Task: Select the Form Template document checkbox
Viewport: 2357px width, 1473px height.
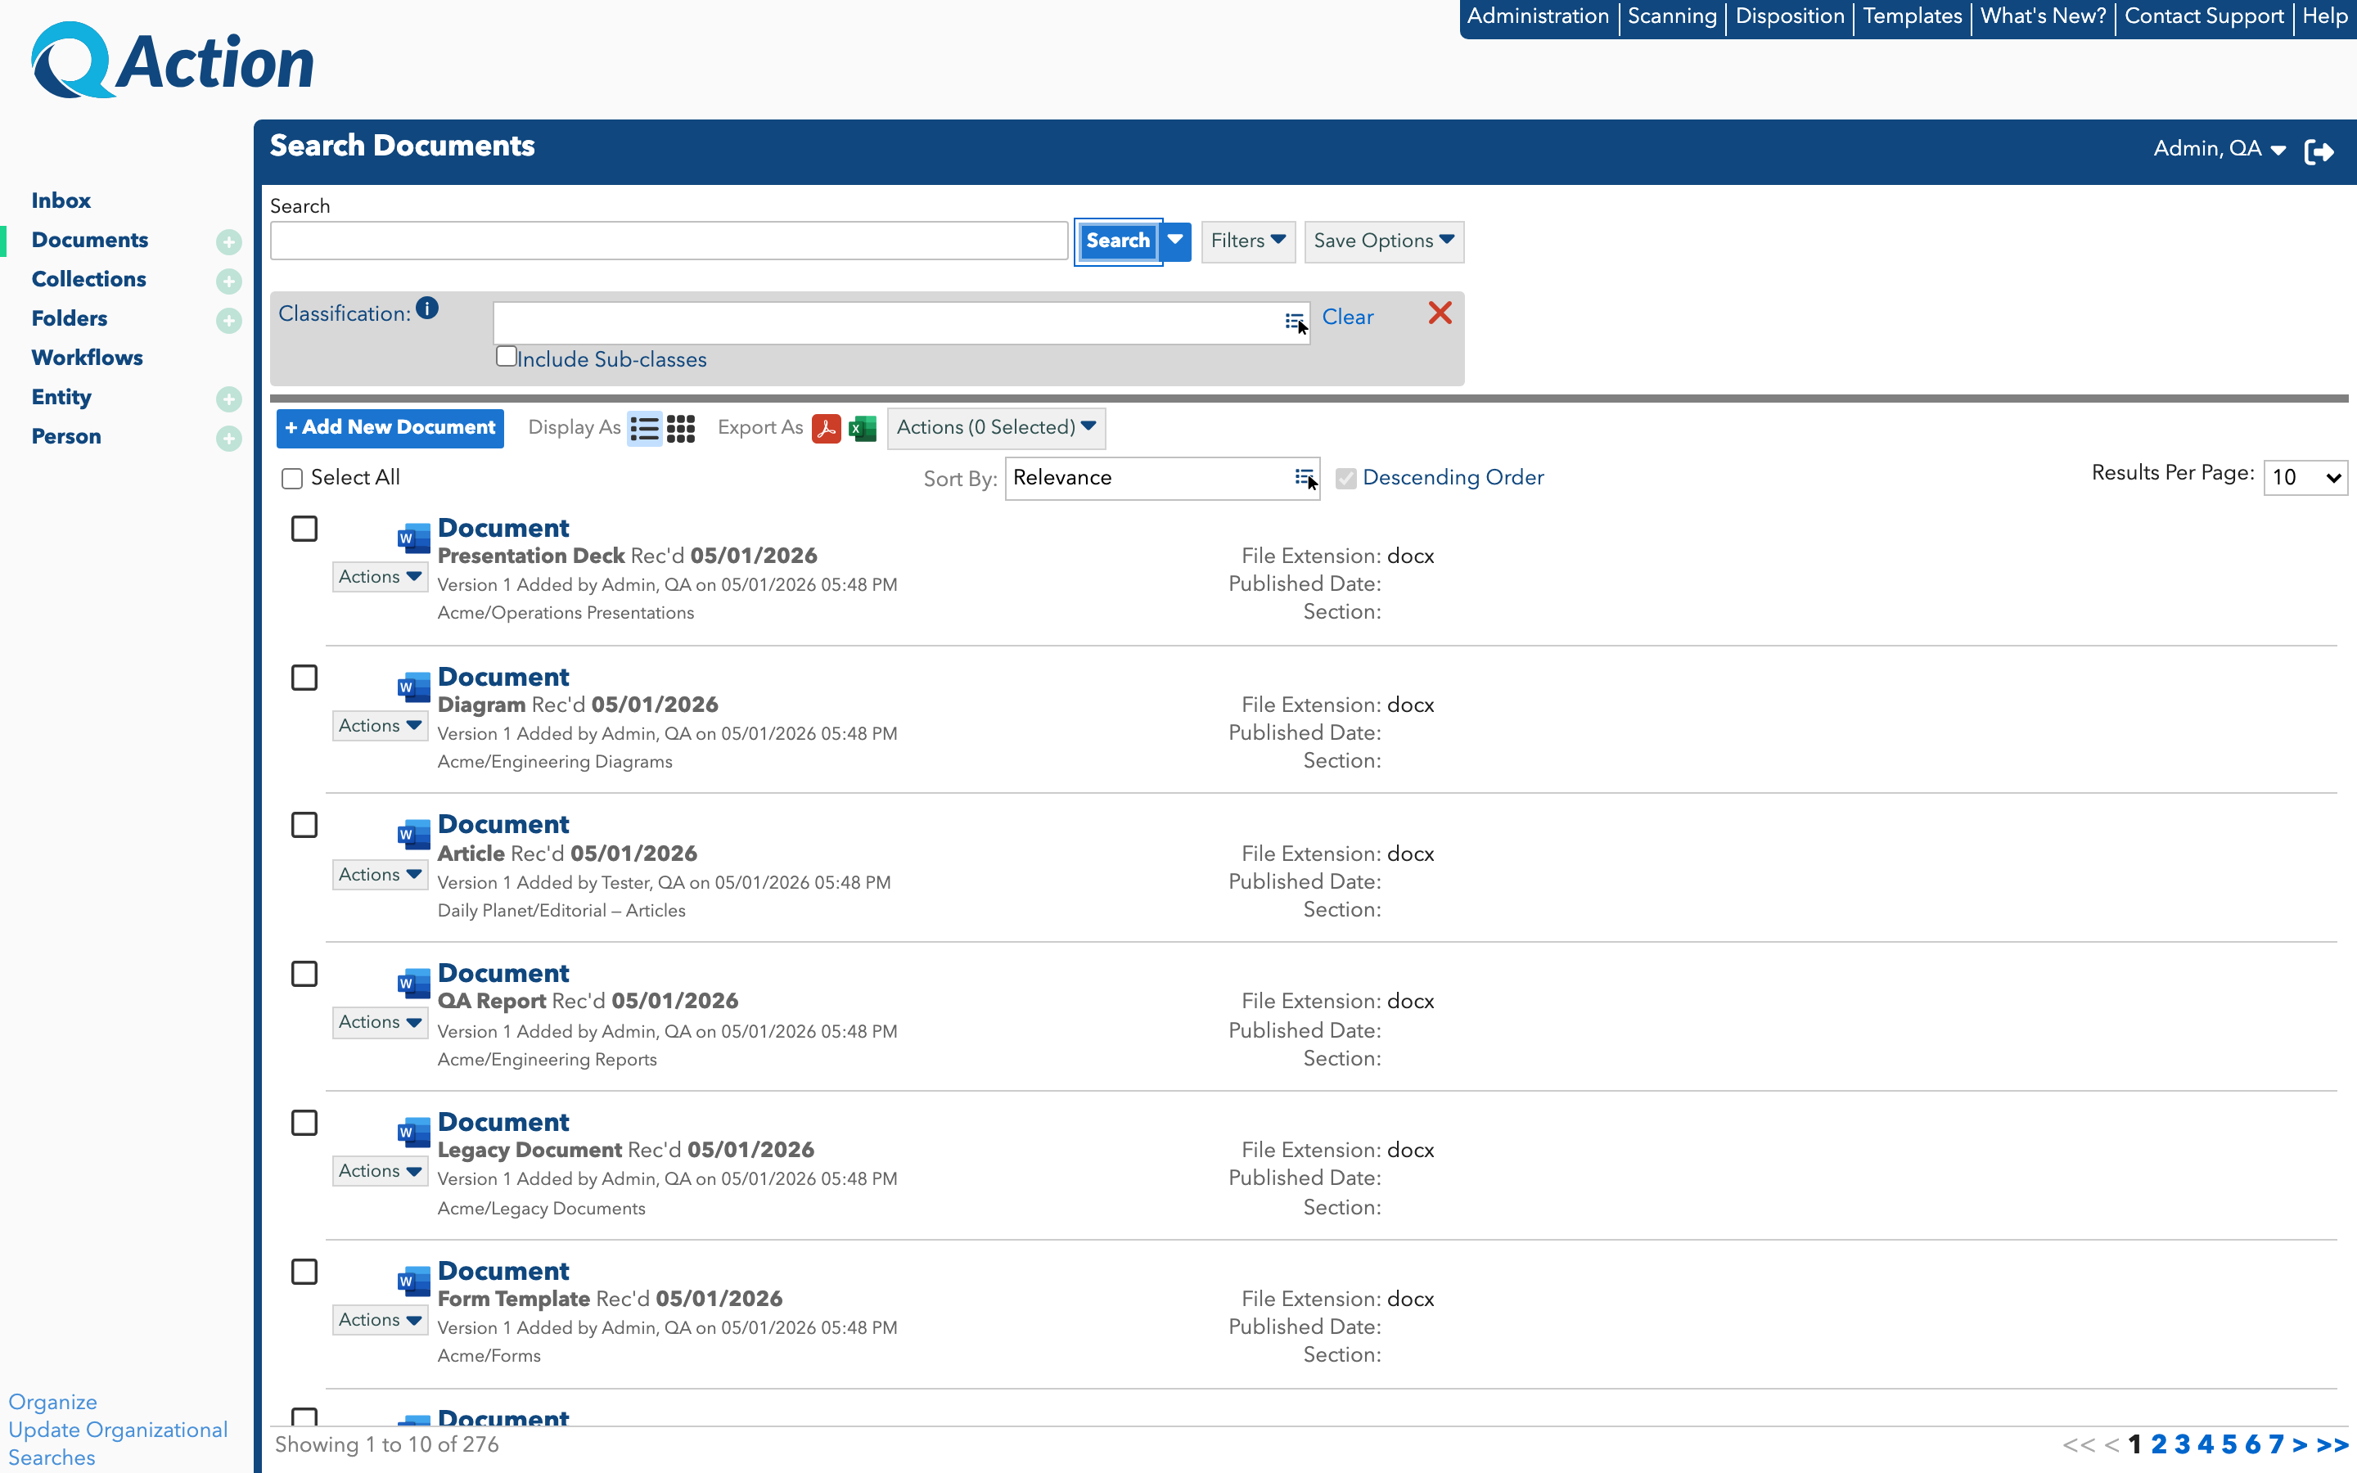Action: pyautogui.click(x=304, y=1273)
